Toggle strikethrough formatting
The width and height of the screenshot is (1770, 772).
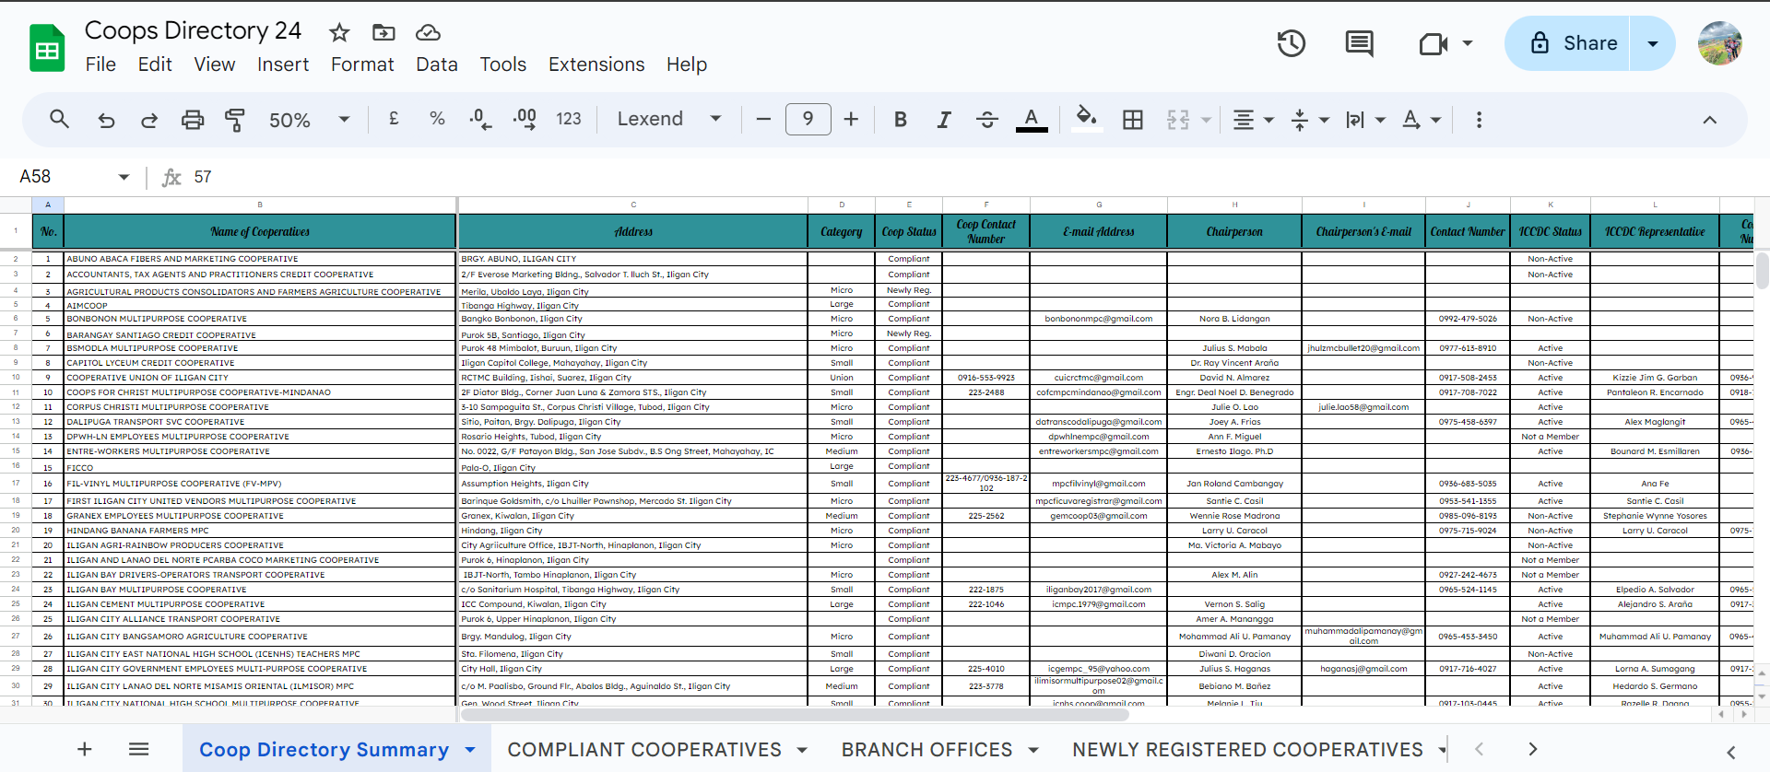(987, 120)
